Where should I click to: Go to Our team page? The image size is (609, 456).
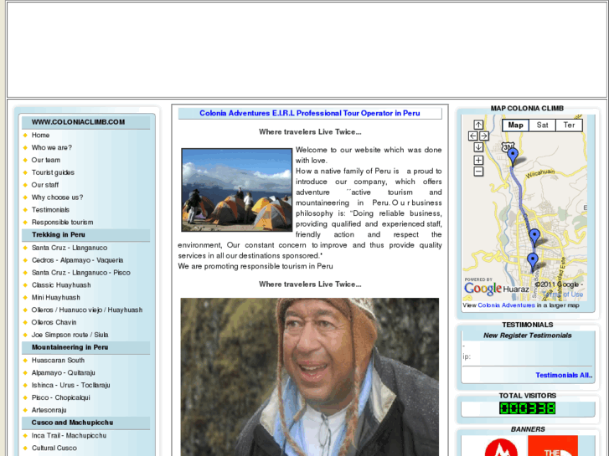(46, 160)
